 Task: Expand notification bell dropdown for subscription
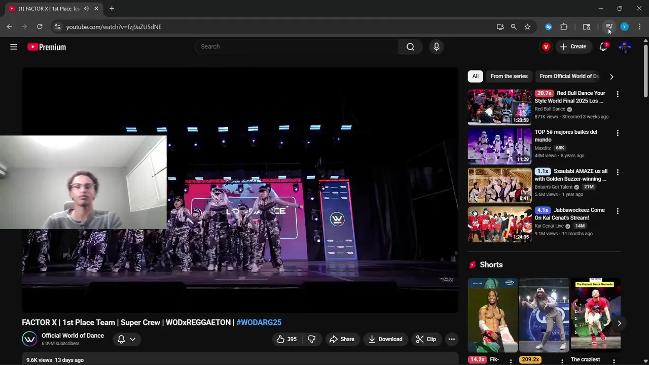click(127, 339)
